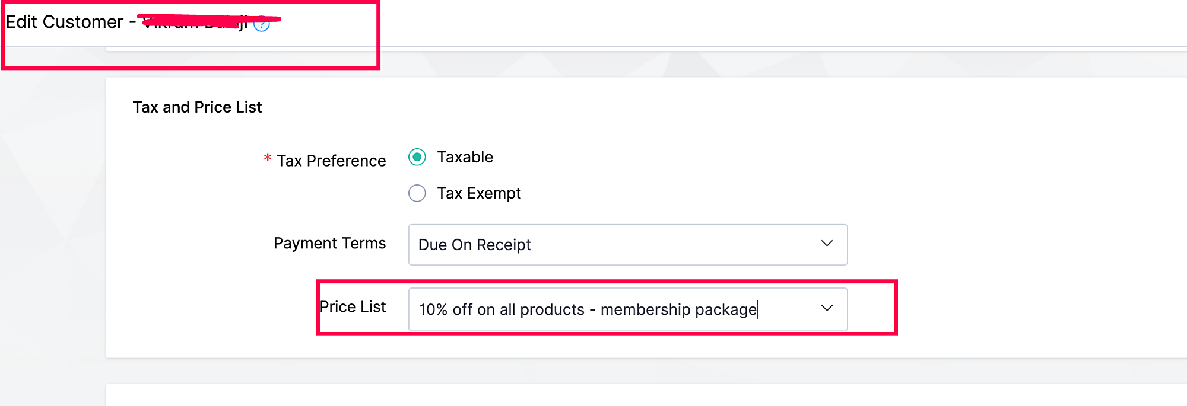Choose the Tax Exempt radio button
The image size is (1187, 406).
[417, 193]
